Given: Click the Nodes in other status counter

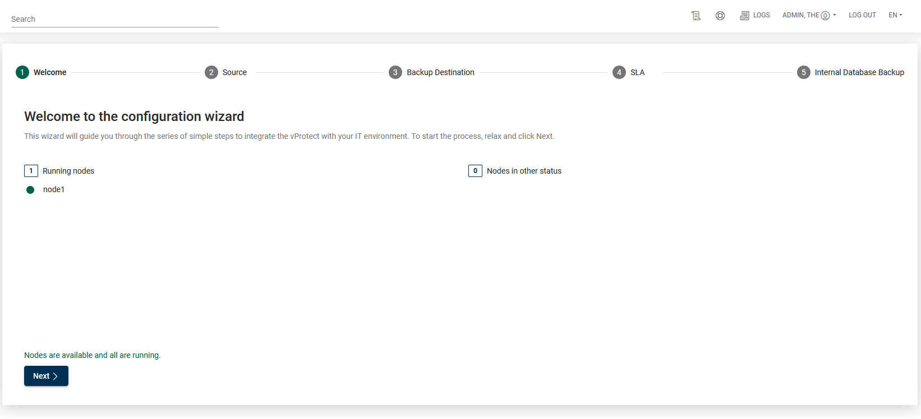Looking at the screenshot, I should [x=475, y=171].
